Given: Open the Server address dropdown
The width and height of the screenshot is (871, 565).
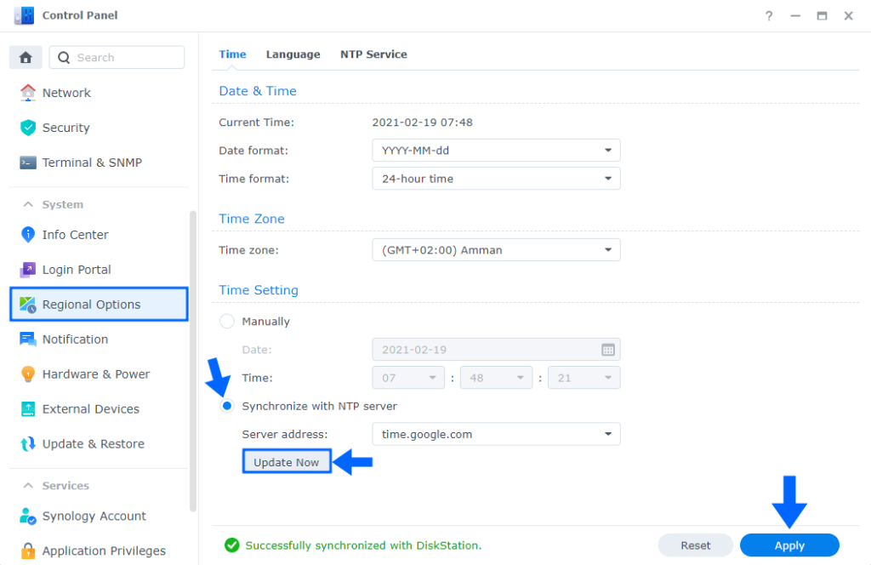Looking at the screenshot, I should click(x=496, y=434).
